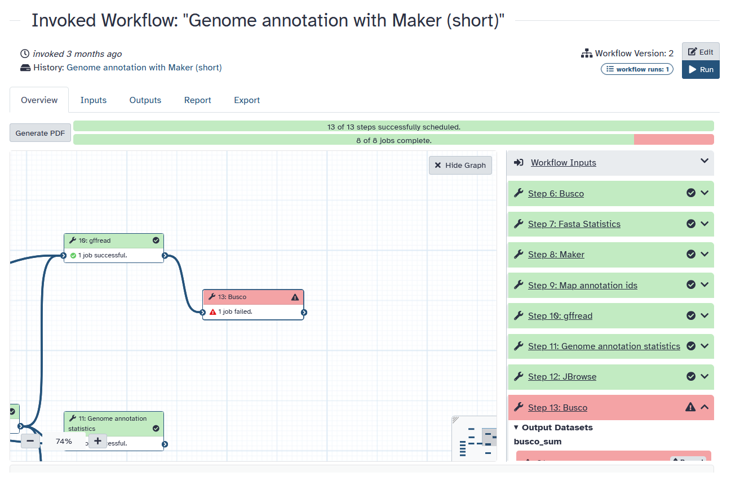Click the red failed portion of jobs bar

click(x=674, y=140)
